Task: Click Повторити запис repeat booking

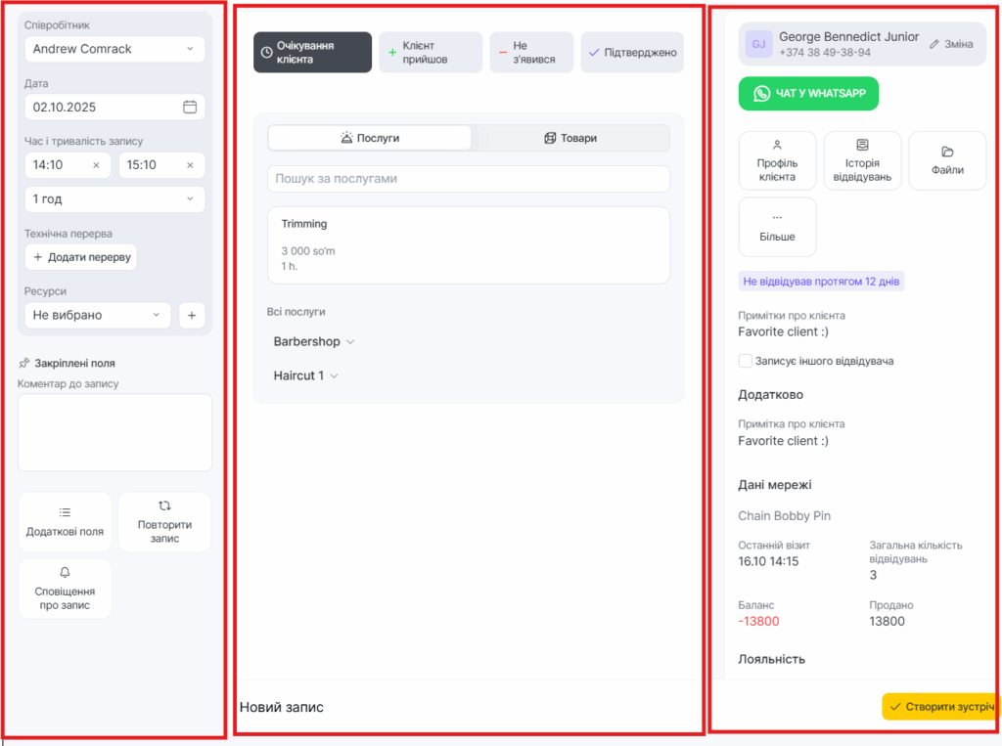Action: pos(164,523)
